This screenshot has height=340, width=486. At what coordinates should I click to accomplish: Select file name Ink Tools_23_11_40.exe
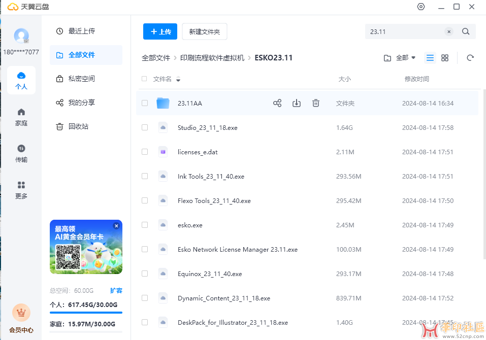point(211,177)
